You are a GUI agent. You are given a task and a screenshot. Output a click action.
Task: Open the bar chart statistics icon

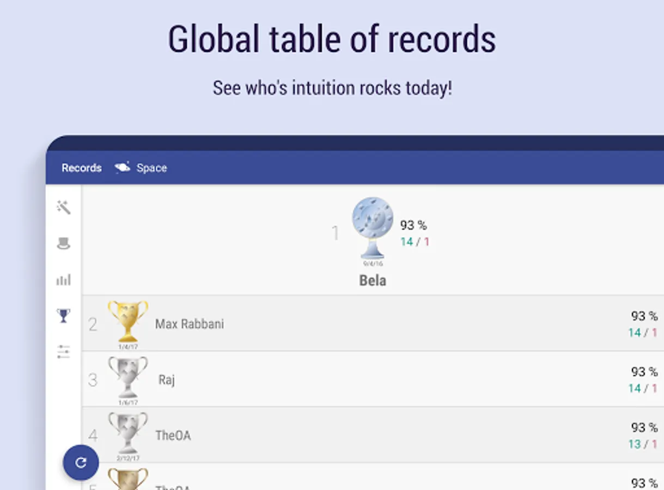click(64, 280)
